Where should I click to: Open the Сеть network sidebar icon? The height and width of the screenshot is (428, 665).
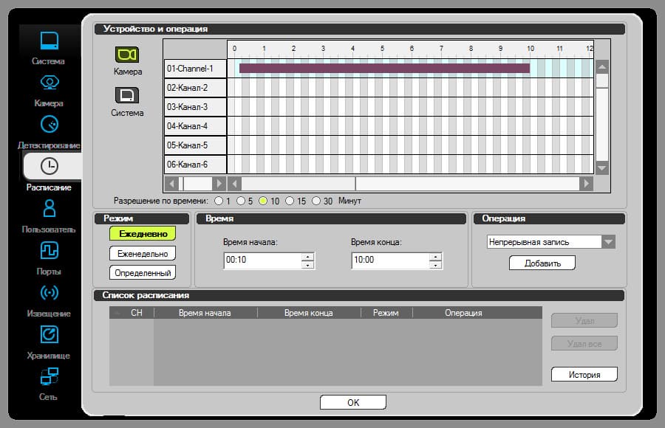coord(50,376)
